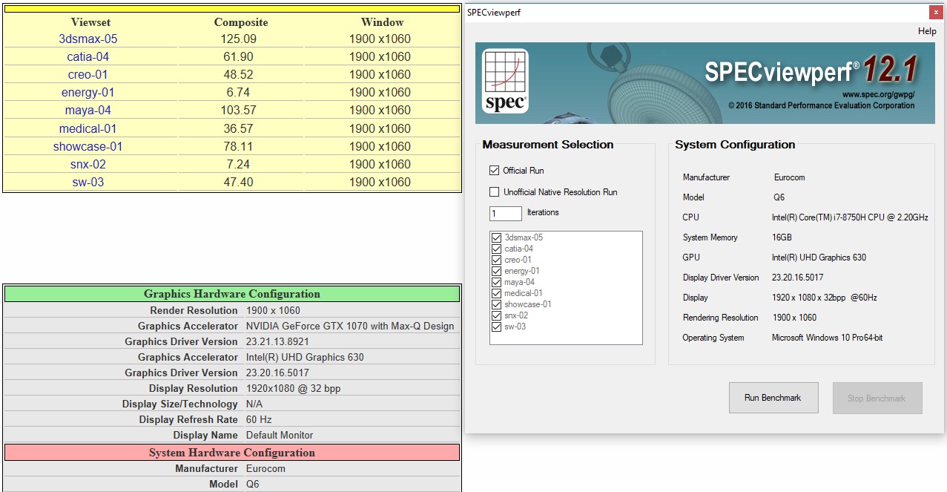
Task: Open the snx-02 viewset link
Action: pos(88,165)
